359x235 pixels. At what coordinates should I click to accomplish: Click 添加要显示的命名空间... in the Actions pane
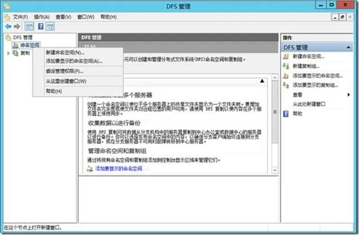318,76
